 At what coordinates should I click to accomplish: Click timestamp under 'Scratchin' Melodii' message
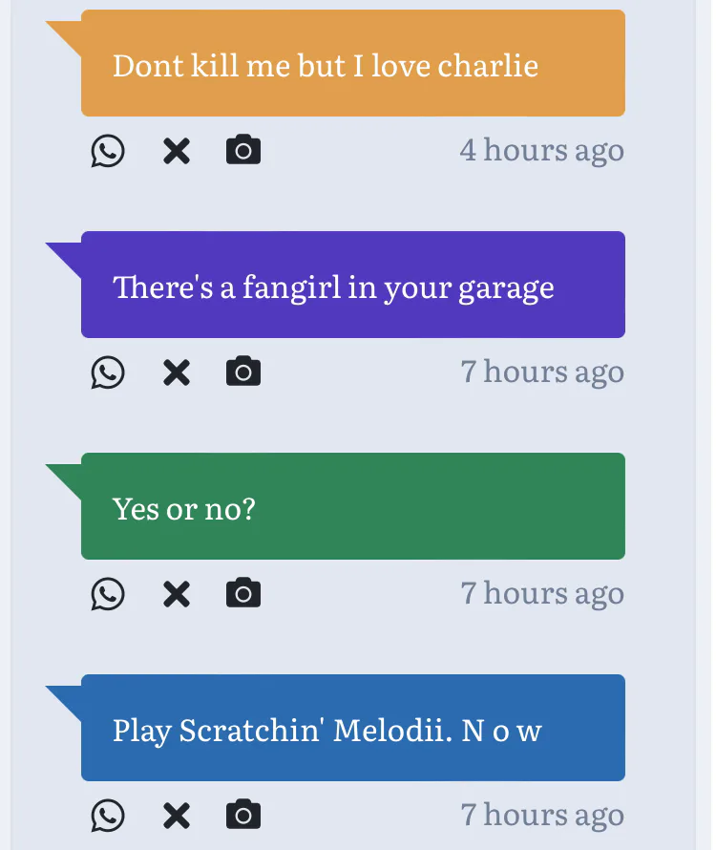(x=541, y=816)
